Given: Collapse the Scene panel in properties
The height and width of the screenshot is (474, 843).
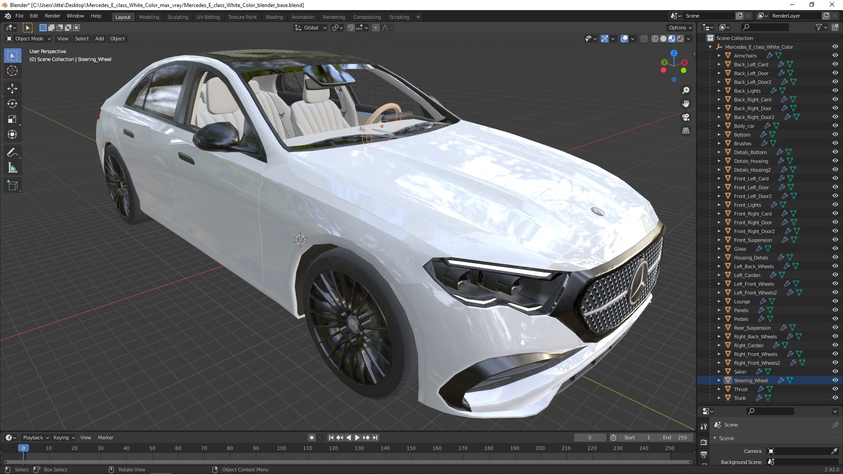Looking at the screenshot, I should [x=715, y=438].
